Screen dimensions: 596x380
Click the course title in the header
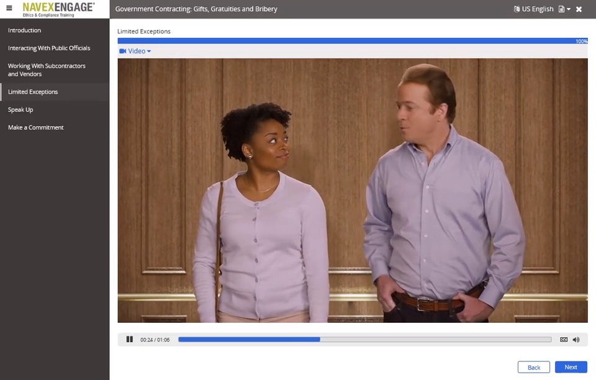tap(196, 9)
